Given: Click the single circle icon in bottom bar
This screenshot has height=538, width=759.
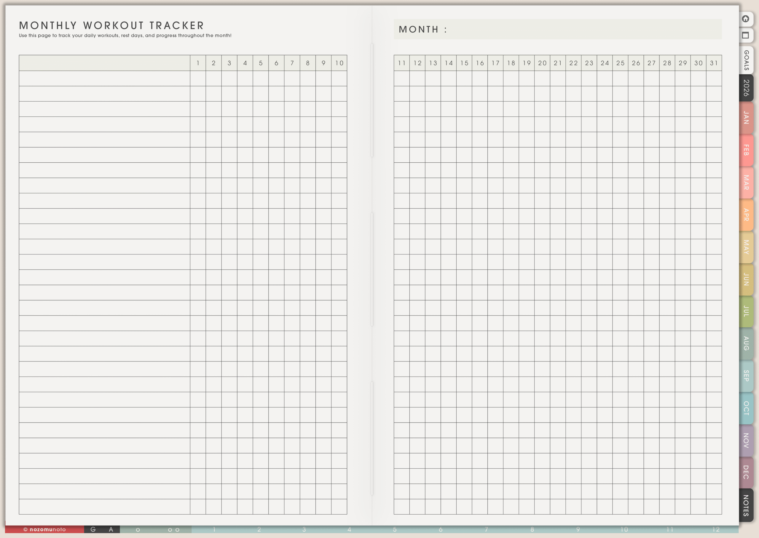Looking at the screenshot, I should [138, 530].
